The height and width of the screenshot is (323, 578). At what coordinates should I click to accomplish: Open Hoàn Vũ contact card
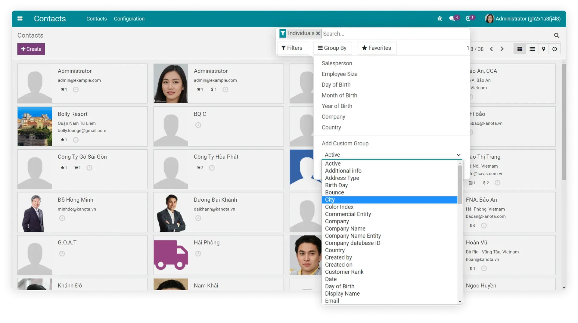(510, 255)
